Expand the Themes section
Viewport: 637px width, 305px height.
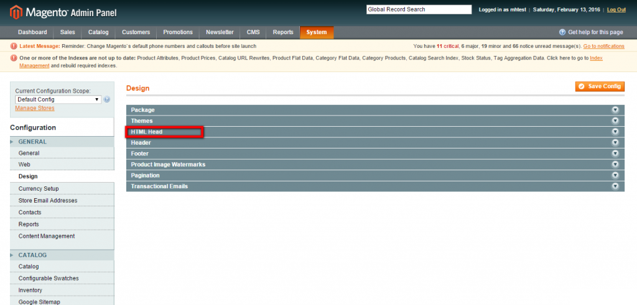[375, 121]
